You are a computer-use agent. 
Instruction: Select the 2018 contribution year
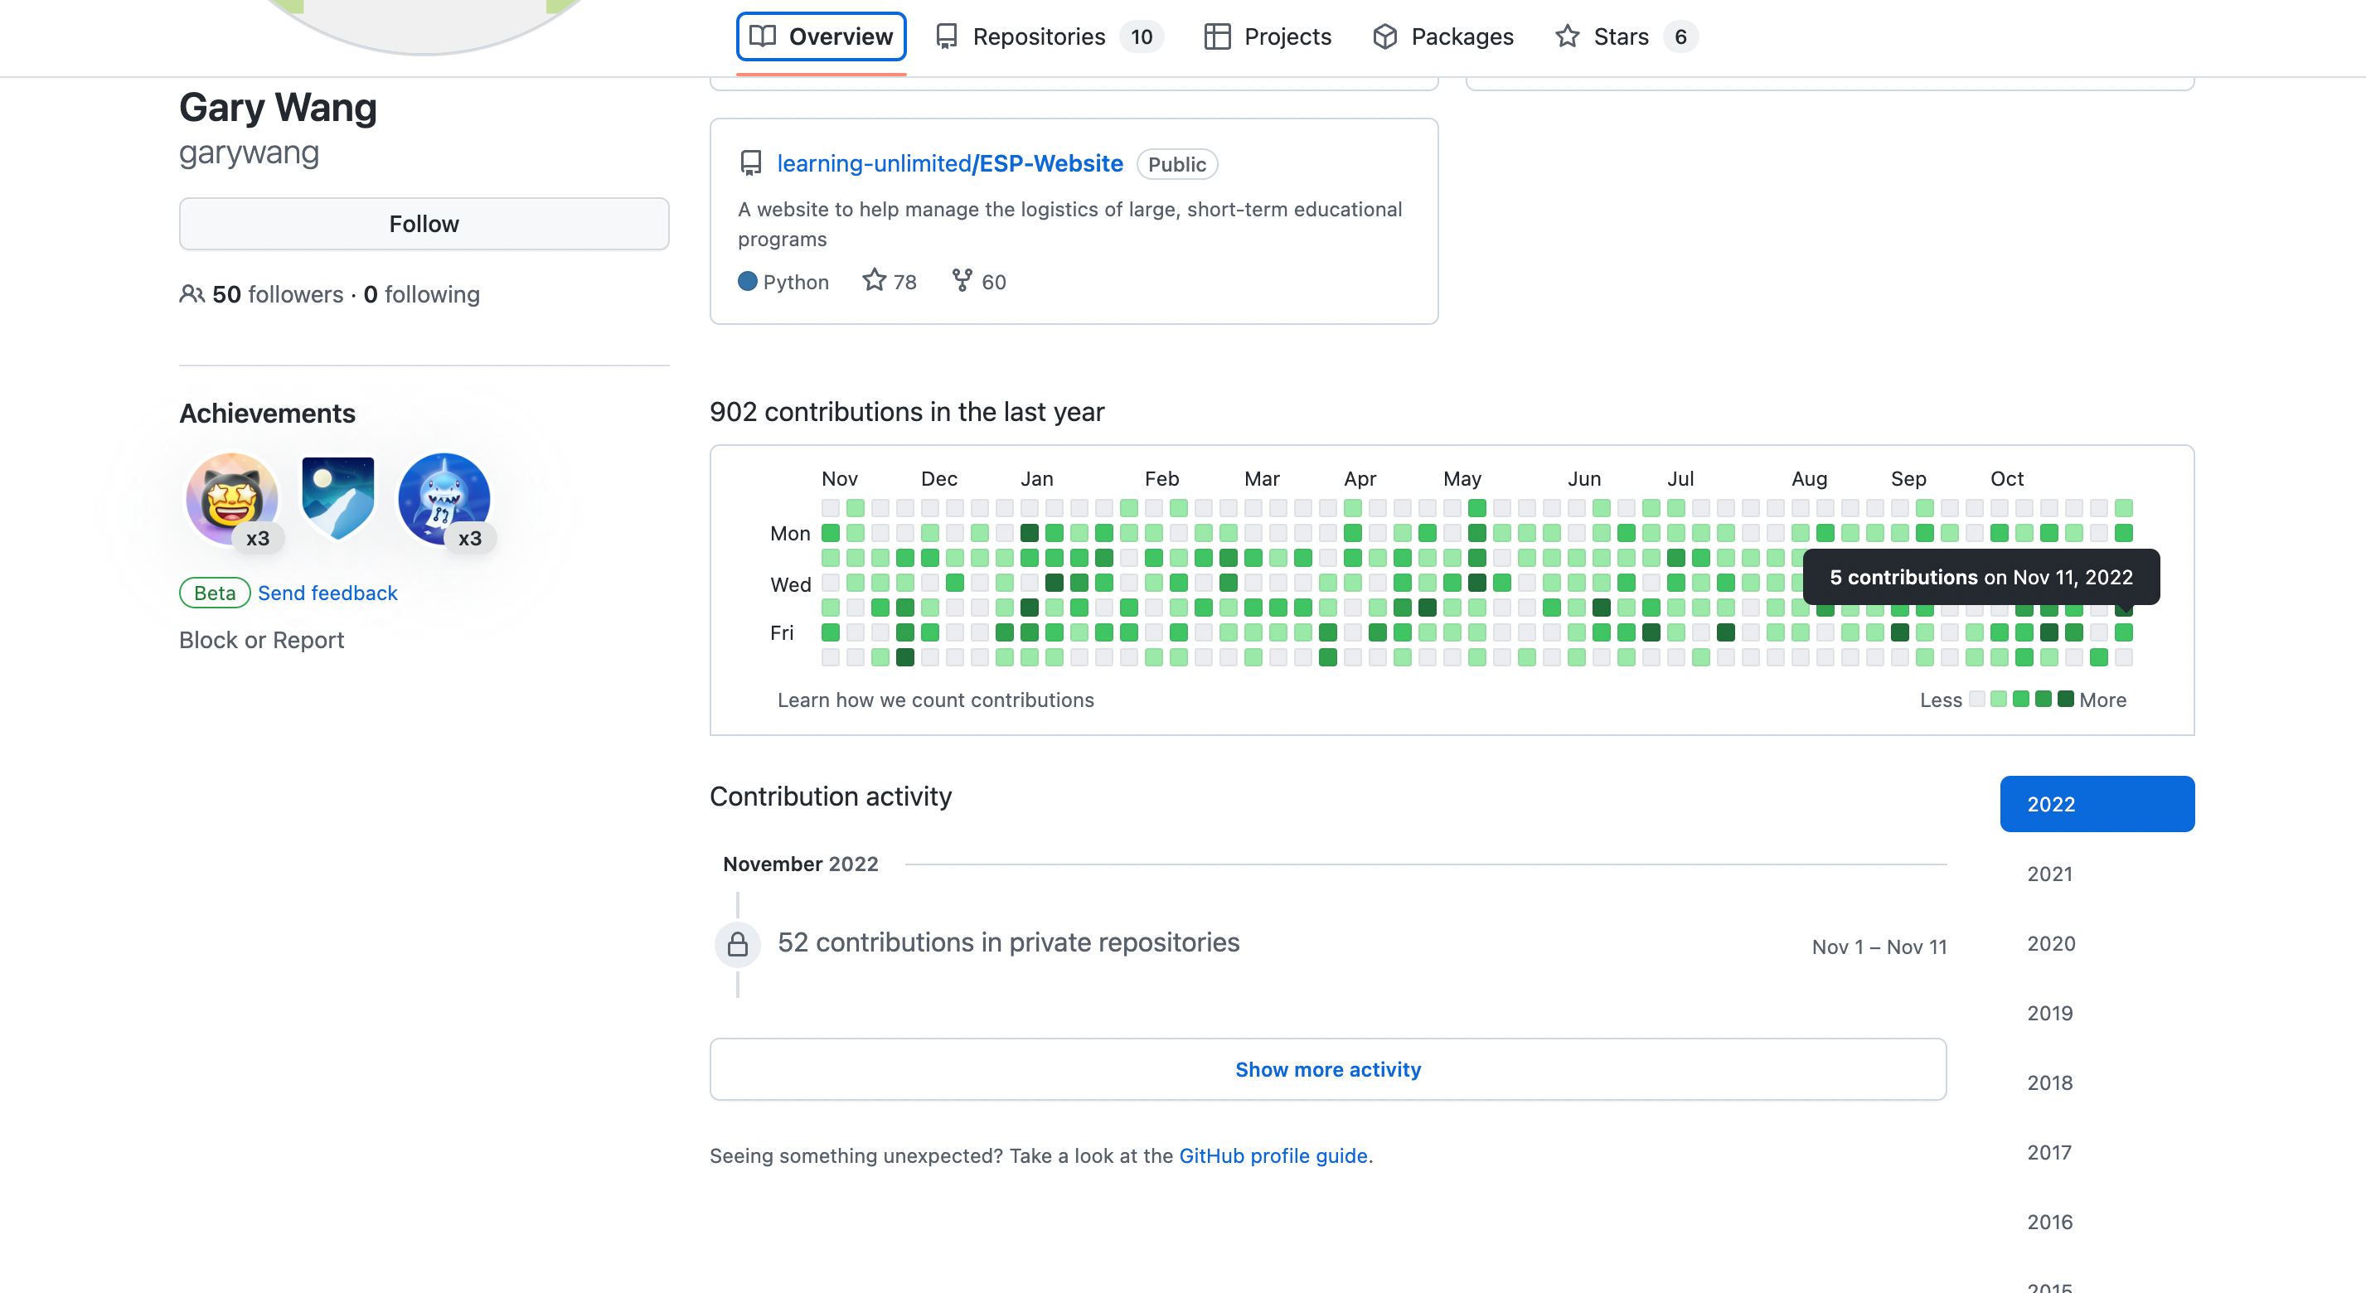2097,1082
